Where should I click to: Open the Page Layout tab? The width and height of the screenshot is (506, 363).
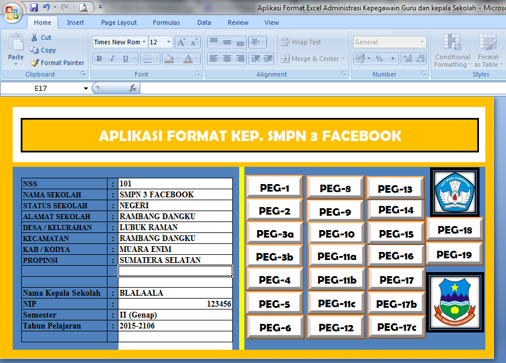pos(119,22)
